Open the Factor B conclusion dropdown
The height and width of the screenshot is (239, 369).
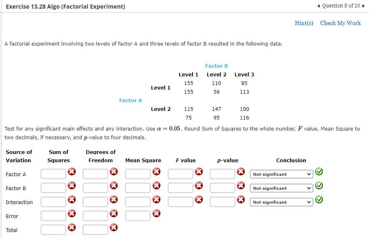pos(281,188)
